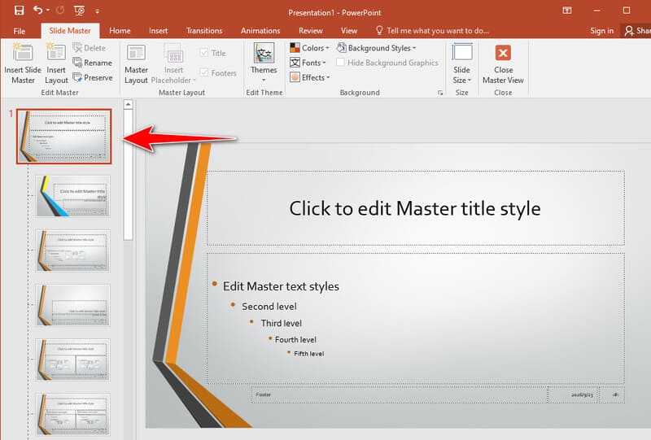Enable Hide Background Graphics checkbox
Screen dimensions: 651x440
(x=340, y=63)
